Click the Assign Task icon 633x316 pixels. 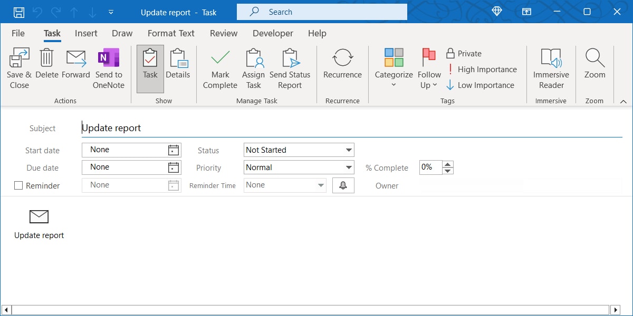[x=253, y=68]
